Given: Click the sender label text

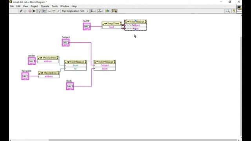Looking at the screenshot, I should [x=32, y=56].
